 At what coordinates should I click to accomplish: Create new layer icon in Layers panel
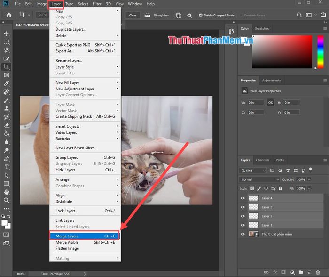coord(309,272)
